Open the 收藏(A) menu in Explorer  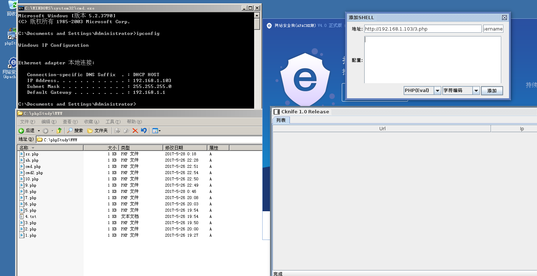[92, 122]
